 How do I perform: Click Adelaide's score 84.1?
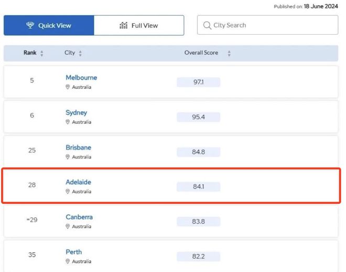tap(198, 187)
